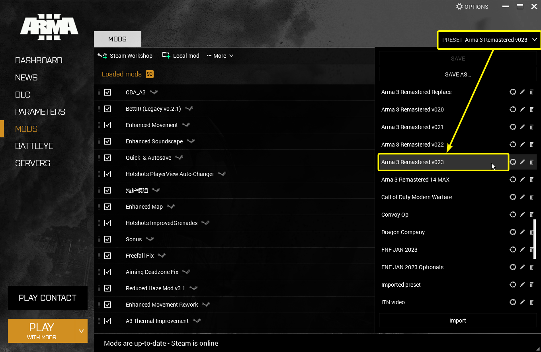This screenshot has width=541, height=352.
Task: Launch the game with PLAY CONTACT
Action: coord(48,298)
